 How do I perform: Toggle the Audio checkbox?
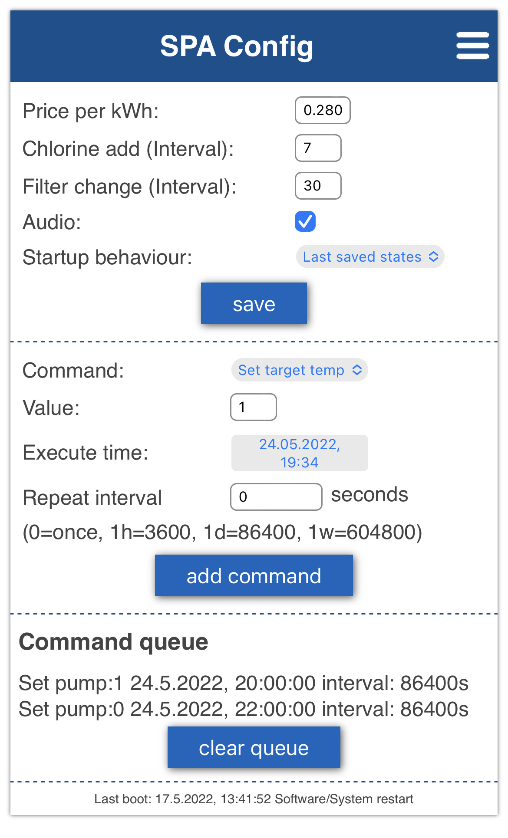[x=305, y=221]
